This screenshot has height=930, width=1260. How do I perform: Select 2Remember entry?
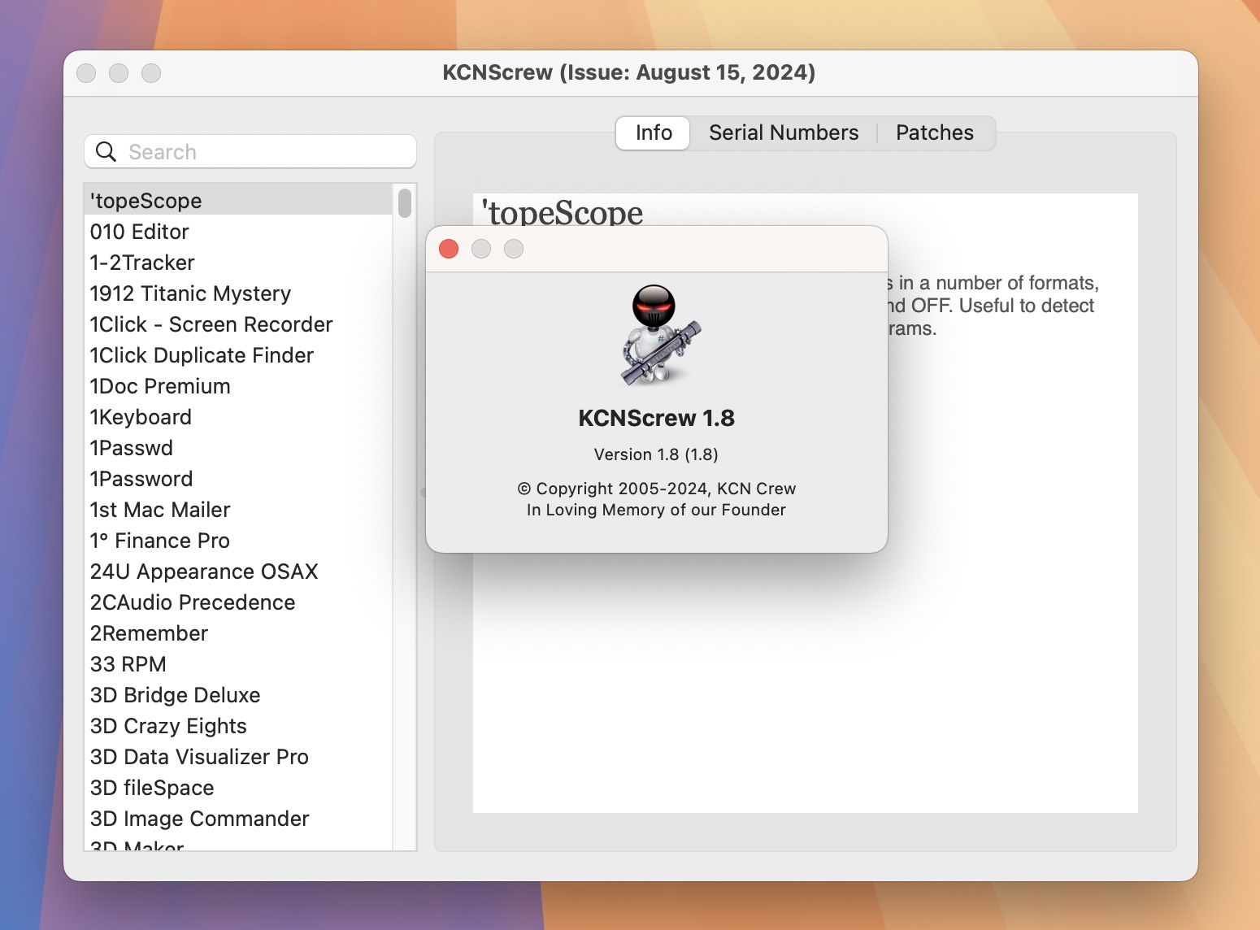tap(238, 633)
